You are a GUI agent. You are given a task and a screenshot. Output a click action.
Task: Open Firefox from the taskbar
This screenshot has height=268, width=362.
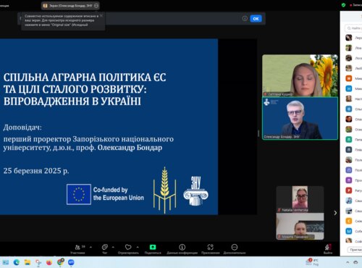pos(49,262)
